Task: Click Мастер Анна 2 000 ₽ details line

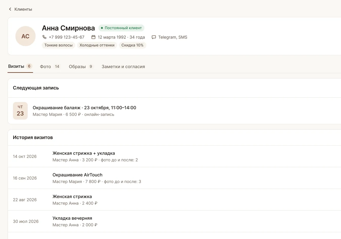Action: pos(75,225)
